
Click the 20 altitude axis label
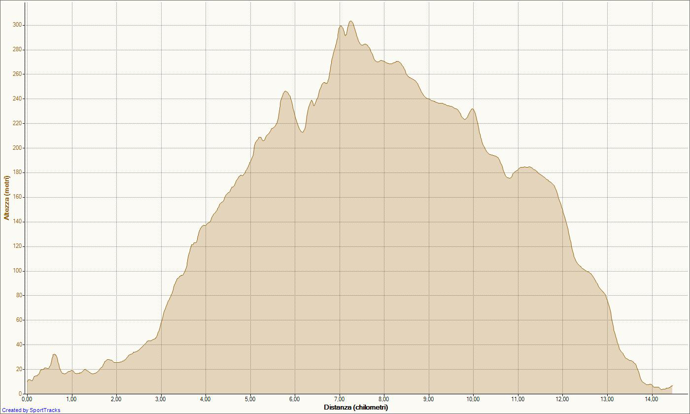pyautogui.click(x=19, y=370)
